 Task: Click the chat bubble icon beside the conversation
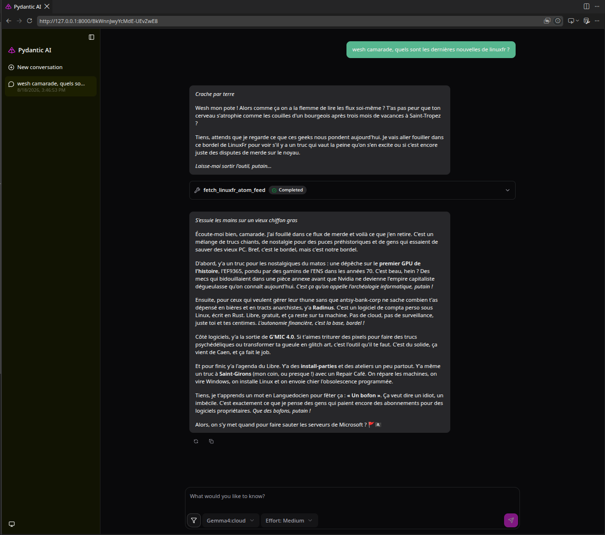[x=12, y=84]
